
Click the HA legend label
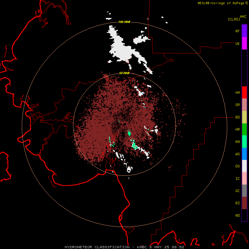(237, 92)
